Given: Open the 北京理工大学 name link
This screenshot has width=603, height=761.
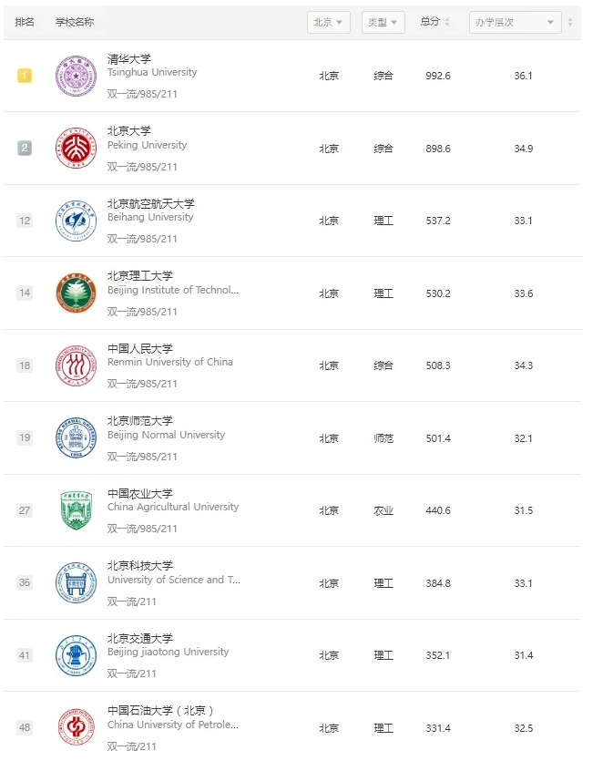Looking at the screenshot, I should 140,275.
